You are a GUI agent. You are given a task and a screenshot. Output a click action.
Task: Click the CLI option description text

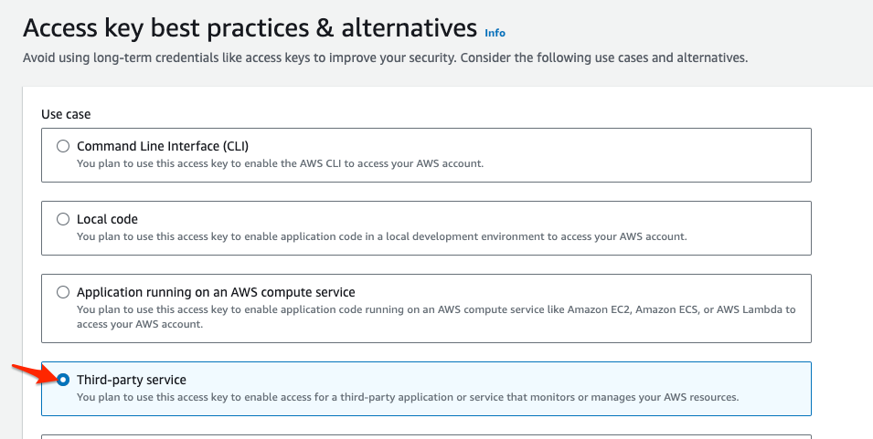pos(280,164)
